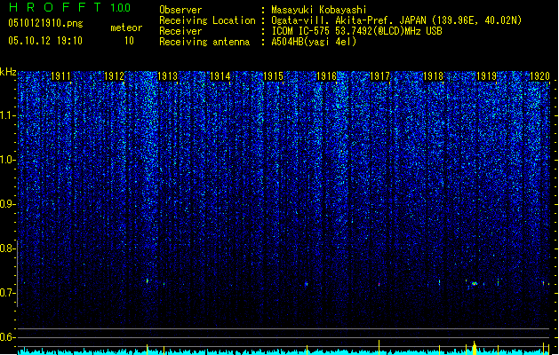This screenshot has width=559, height=355.
Task: Click the 1920 time marker
Action: click(x=539, y=76)
